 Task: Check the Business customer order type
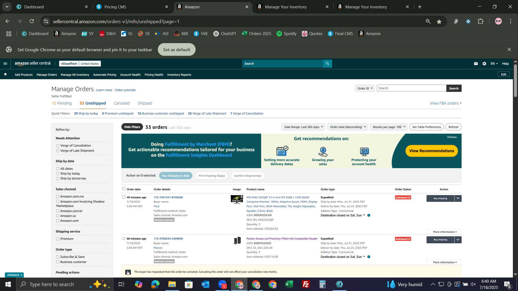click(57, 262)
